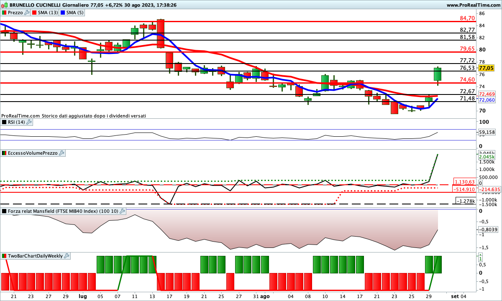Click the 82,77 price level label
502x301 pixels.
(467, 30)
